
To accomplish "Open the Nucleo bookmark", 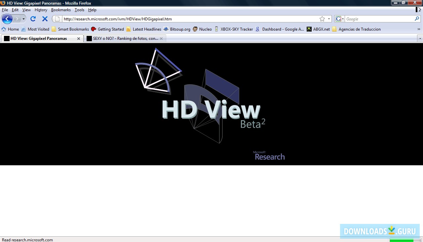I will pos(202,29).
